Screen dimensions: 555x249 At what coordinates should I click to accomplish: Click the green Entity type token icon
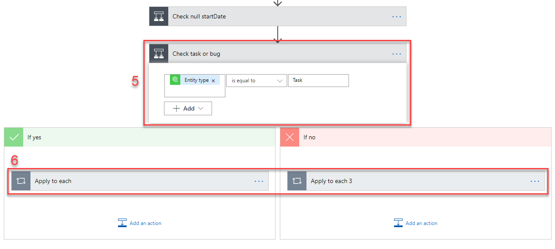coord(175,80)
